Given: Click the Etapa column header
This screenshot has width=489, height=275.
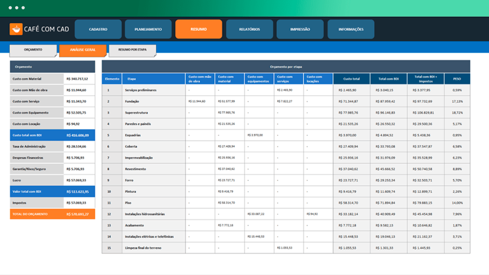Looking at the screenshot, I should 154,79.
